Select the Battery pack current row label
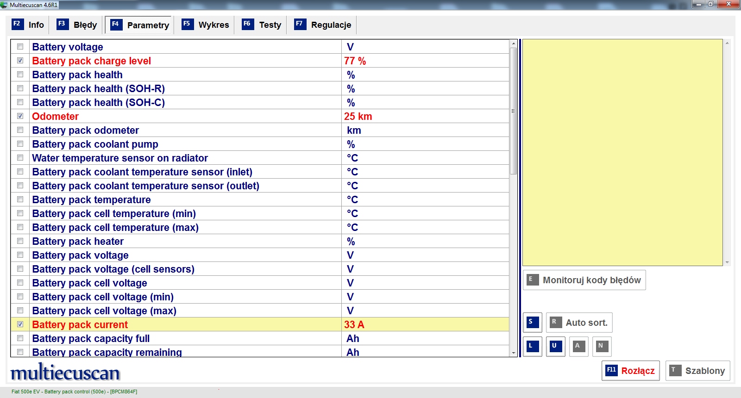This screenshot has width=741, height=398. click(x=80, y=324)
